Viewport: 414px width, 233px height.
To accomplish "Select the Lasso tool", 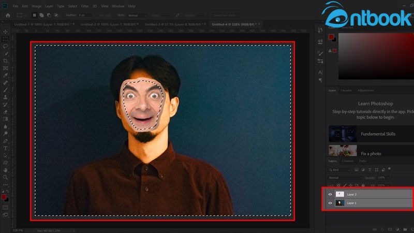I will click(x=5, y=46).
